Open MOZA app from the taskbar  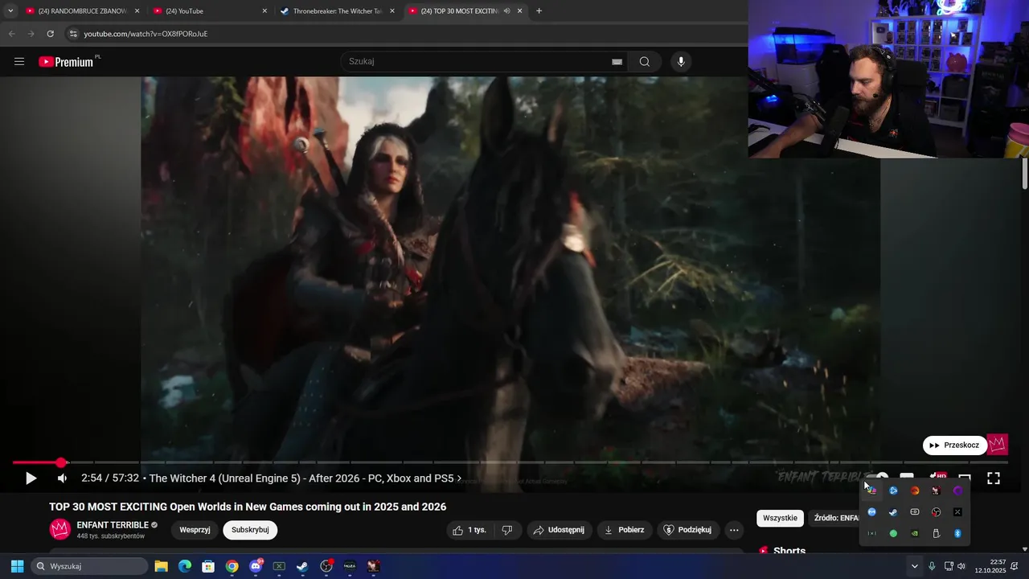tap(350, 566)
